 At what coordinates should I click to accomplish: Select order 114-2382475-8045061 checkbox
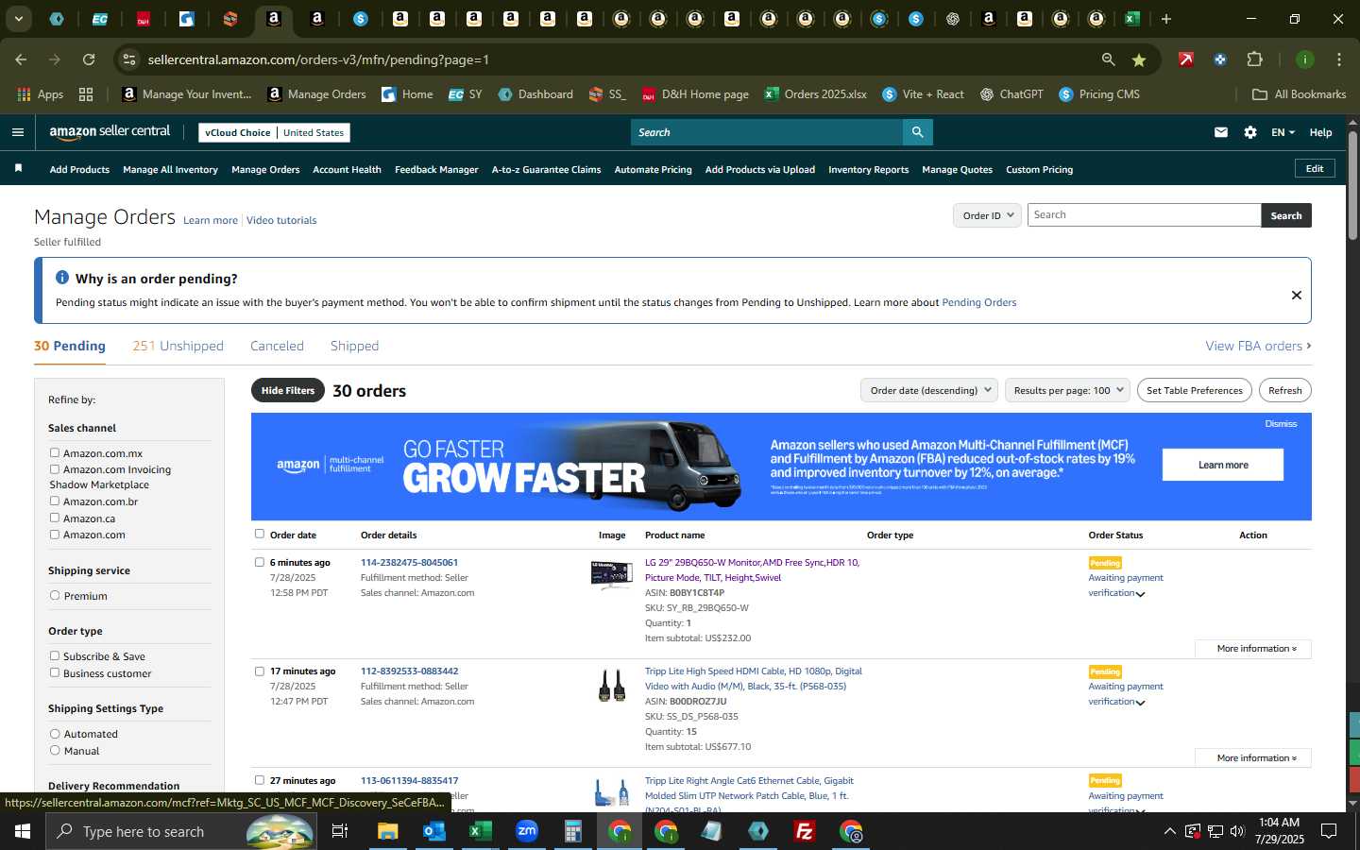coord(260,563)
